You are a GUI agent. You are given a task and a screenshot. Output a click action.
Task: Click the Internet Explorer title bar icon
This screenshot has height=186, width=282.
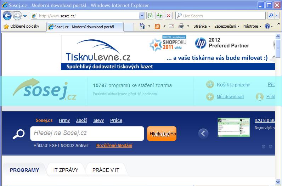tap(5, 5)
